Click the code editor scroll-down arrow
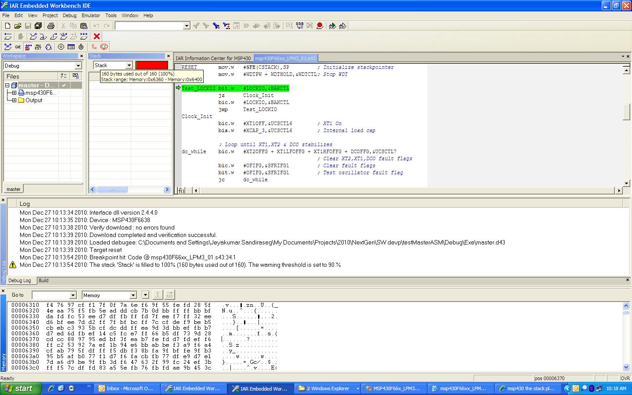The image size is (632, 395). 626,183
